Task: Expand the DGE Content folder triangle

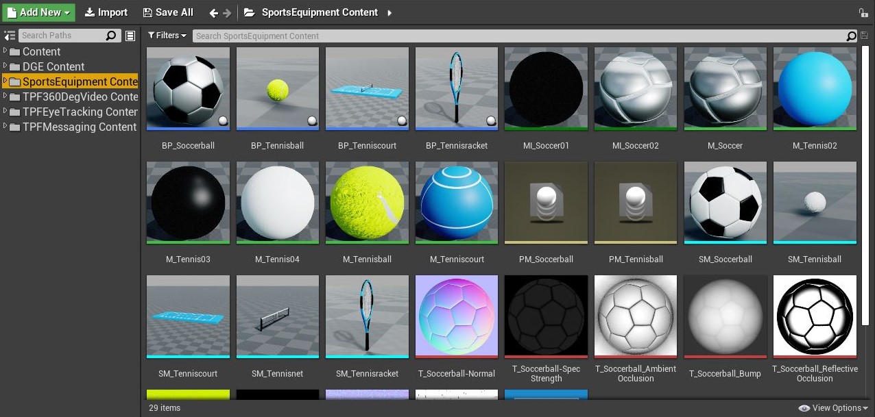Action: tap(5, 66)
